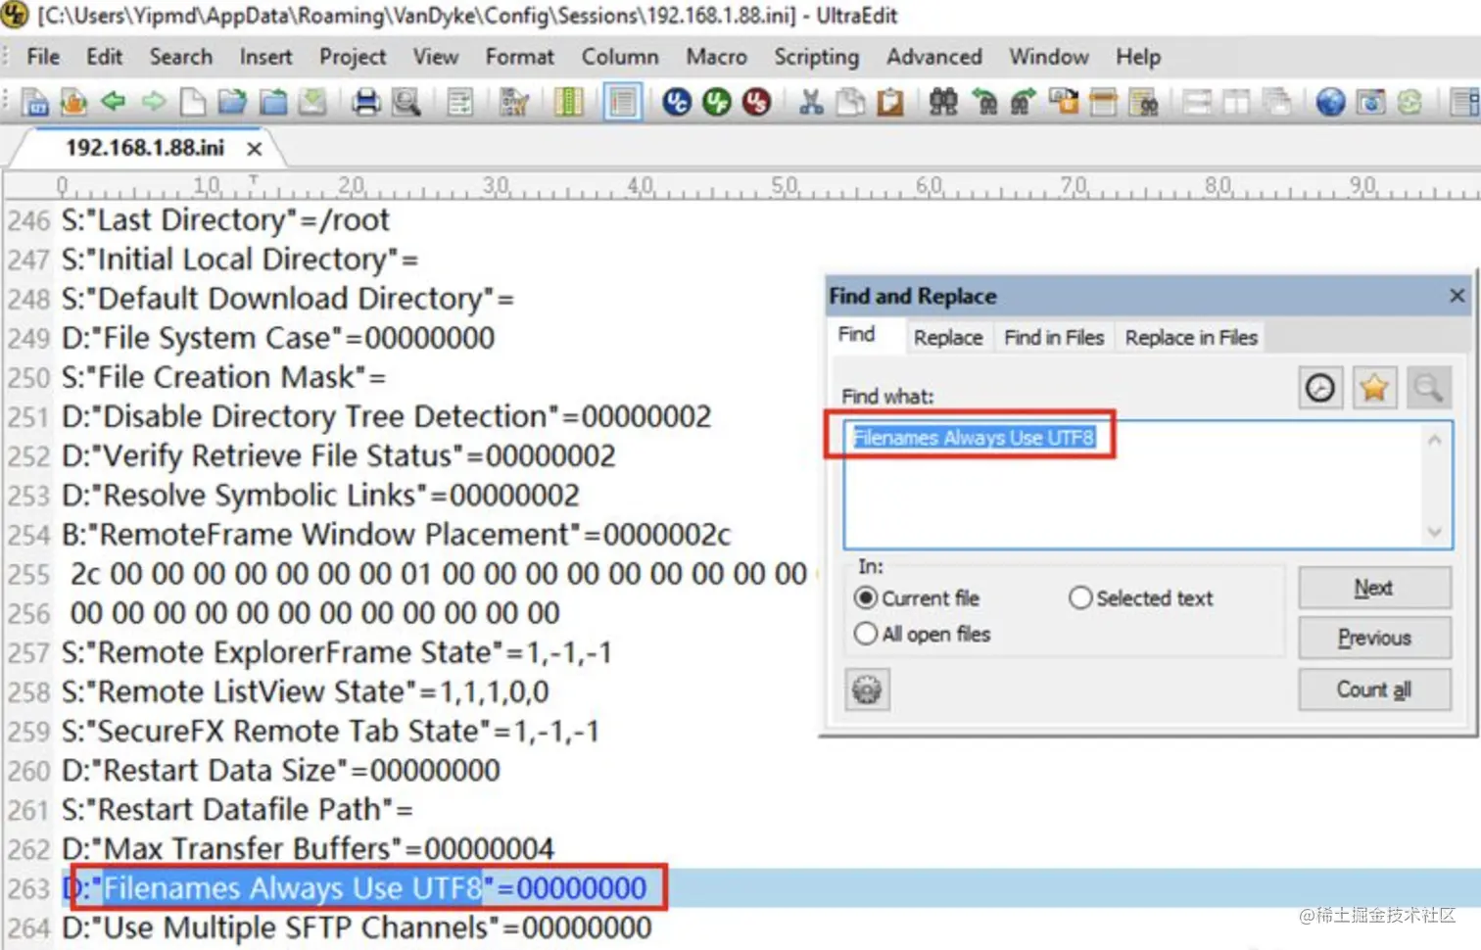Select the Selected text radio option
Screen dimensions: 1481x950
point(1141,597)
